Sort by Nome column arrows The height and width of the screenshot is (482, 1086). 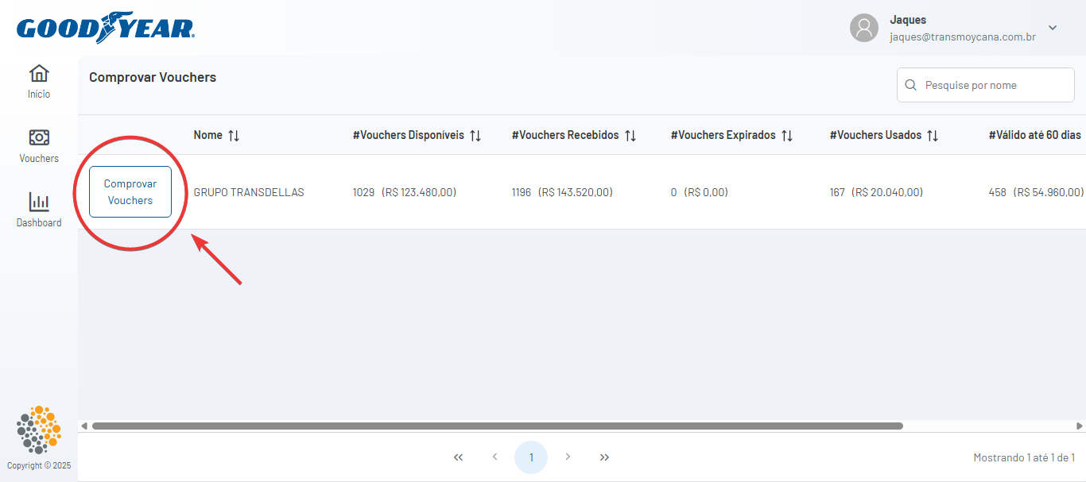[234, 136]
